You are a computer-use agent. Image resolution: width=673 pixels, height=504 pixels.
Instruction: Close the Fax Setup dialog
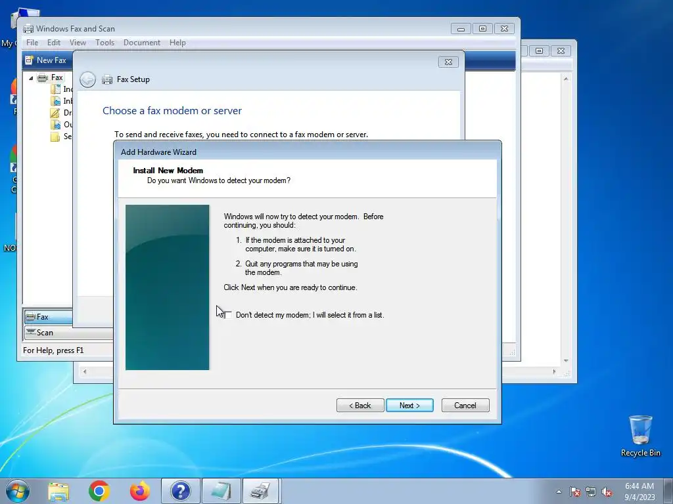point(448,62)
